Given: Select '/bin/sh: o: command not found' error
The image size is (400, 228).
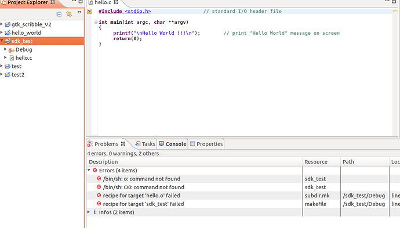Looking at the screenshot, I should pos(141,179).
